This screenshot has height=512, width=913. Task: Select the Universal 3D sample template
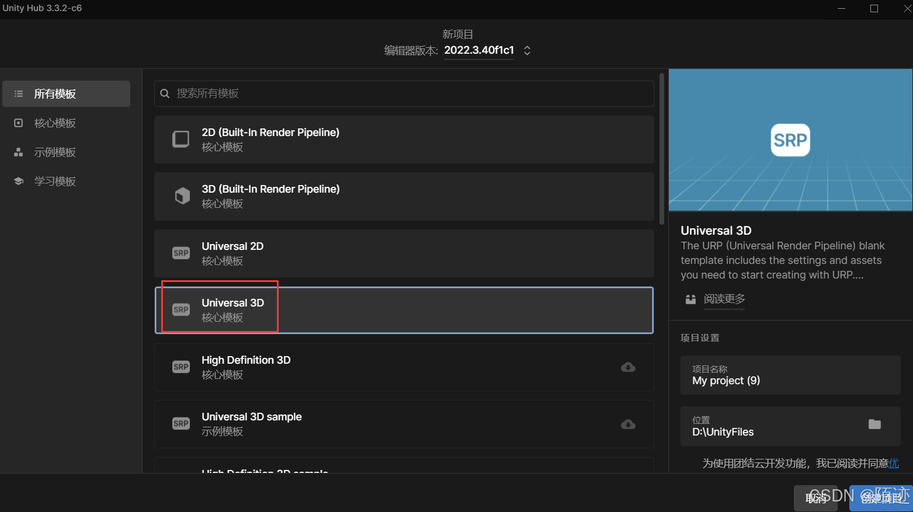pyautogui.click(x=404, y=424)
